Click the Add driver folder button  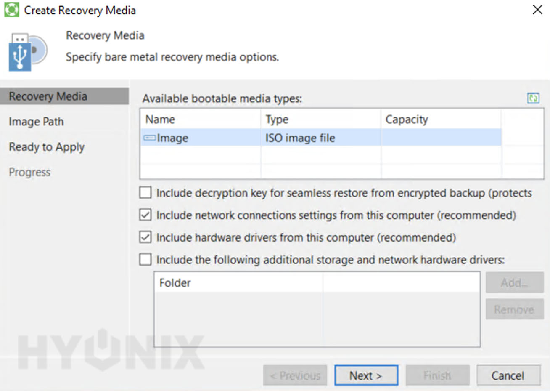tap(514, 282)
